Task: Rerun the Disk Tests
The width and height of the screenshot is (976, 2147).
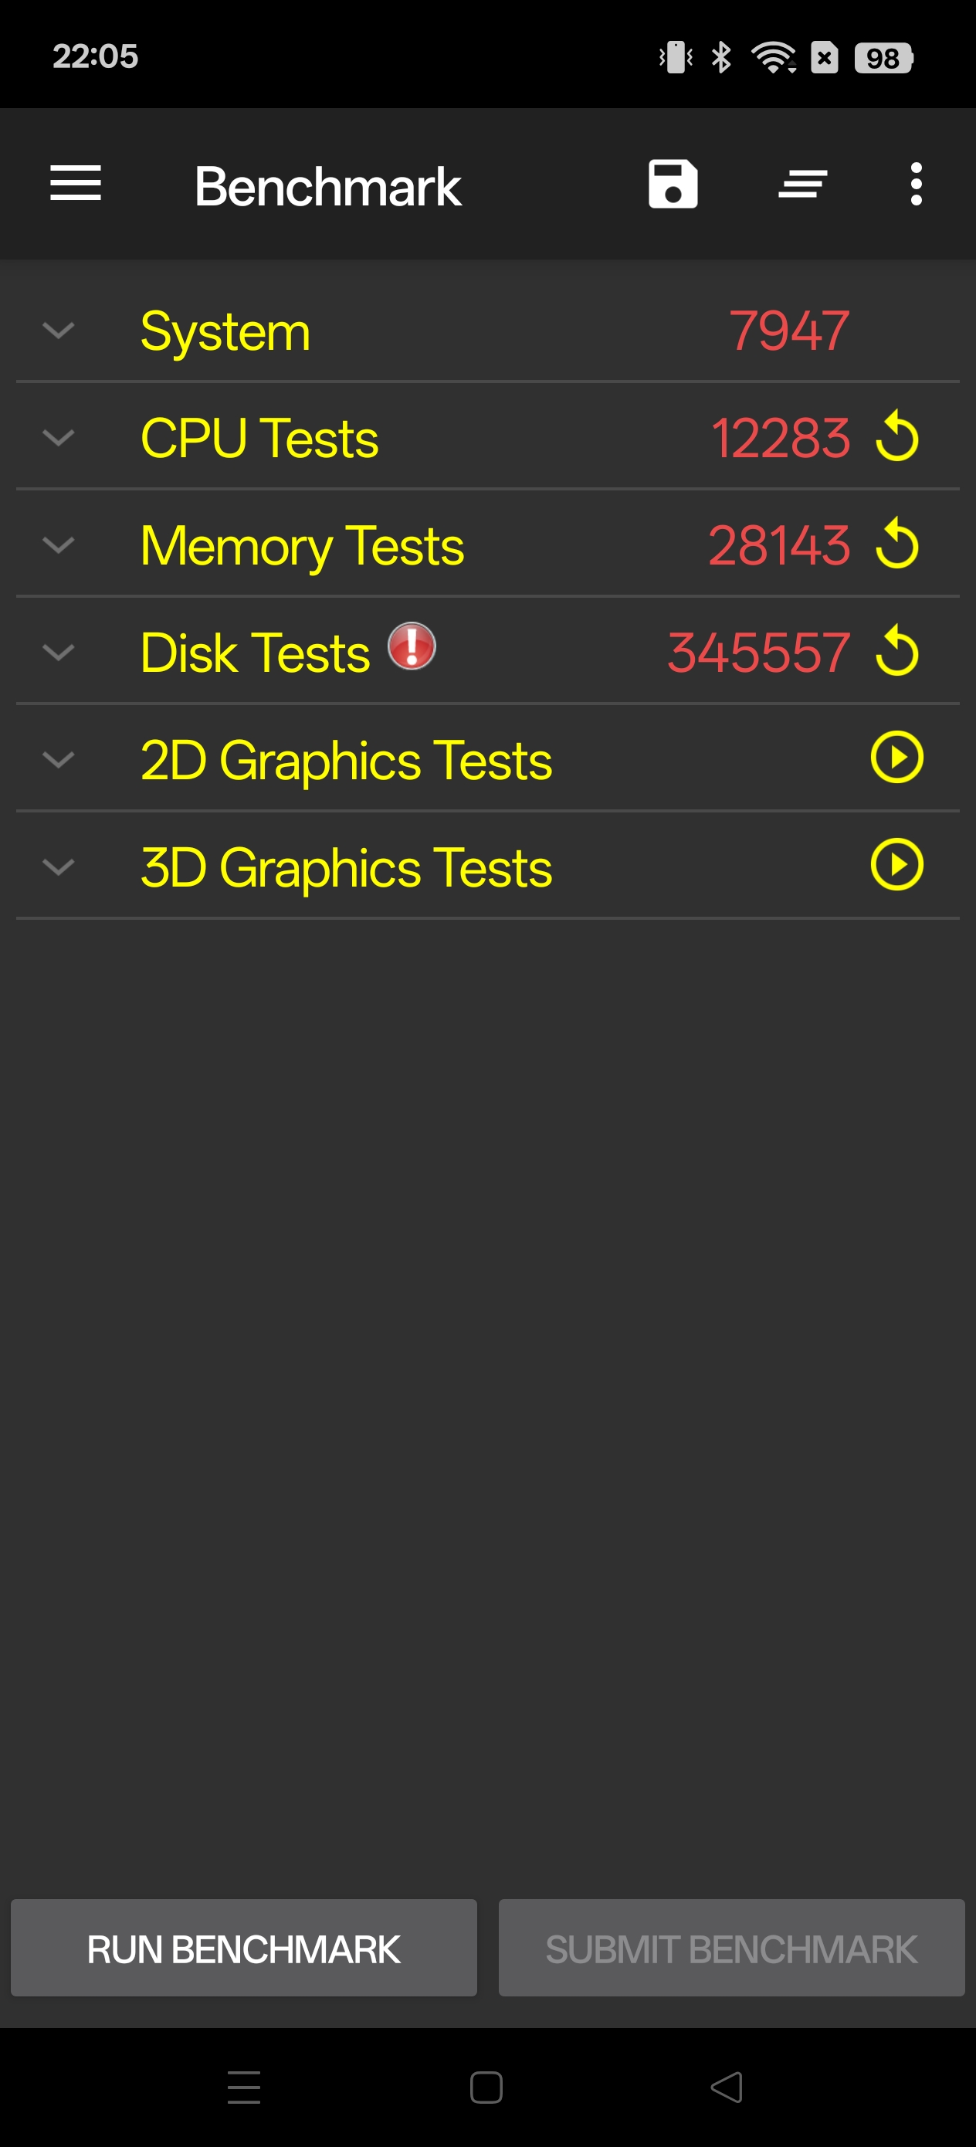Action: point(896,652)
